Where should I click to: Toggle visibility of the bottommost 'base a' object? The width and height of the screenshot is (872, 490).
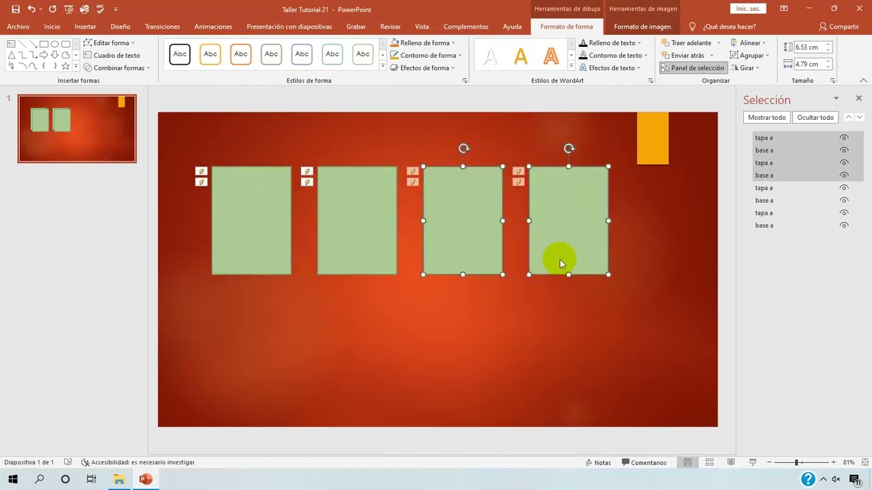(844, 225)
